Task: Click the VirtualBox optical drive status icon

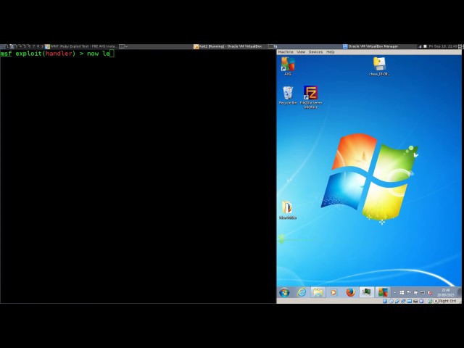Action: pos(391,301)
